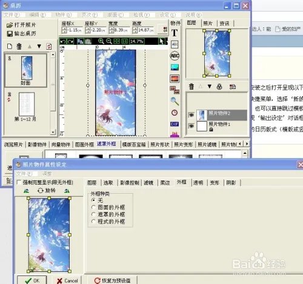Click page list scrollbar up arrow
The image size is (303, 284).
point(53,54)
